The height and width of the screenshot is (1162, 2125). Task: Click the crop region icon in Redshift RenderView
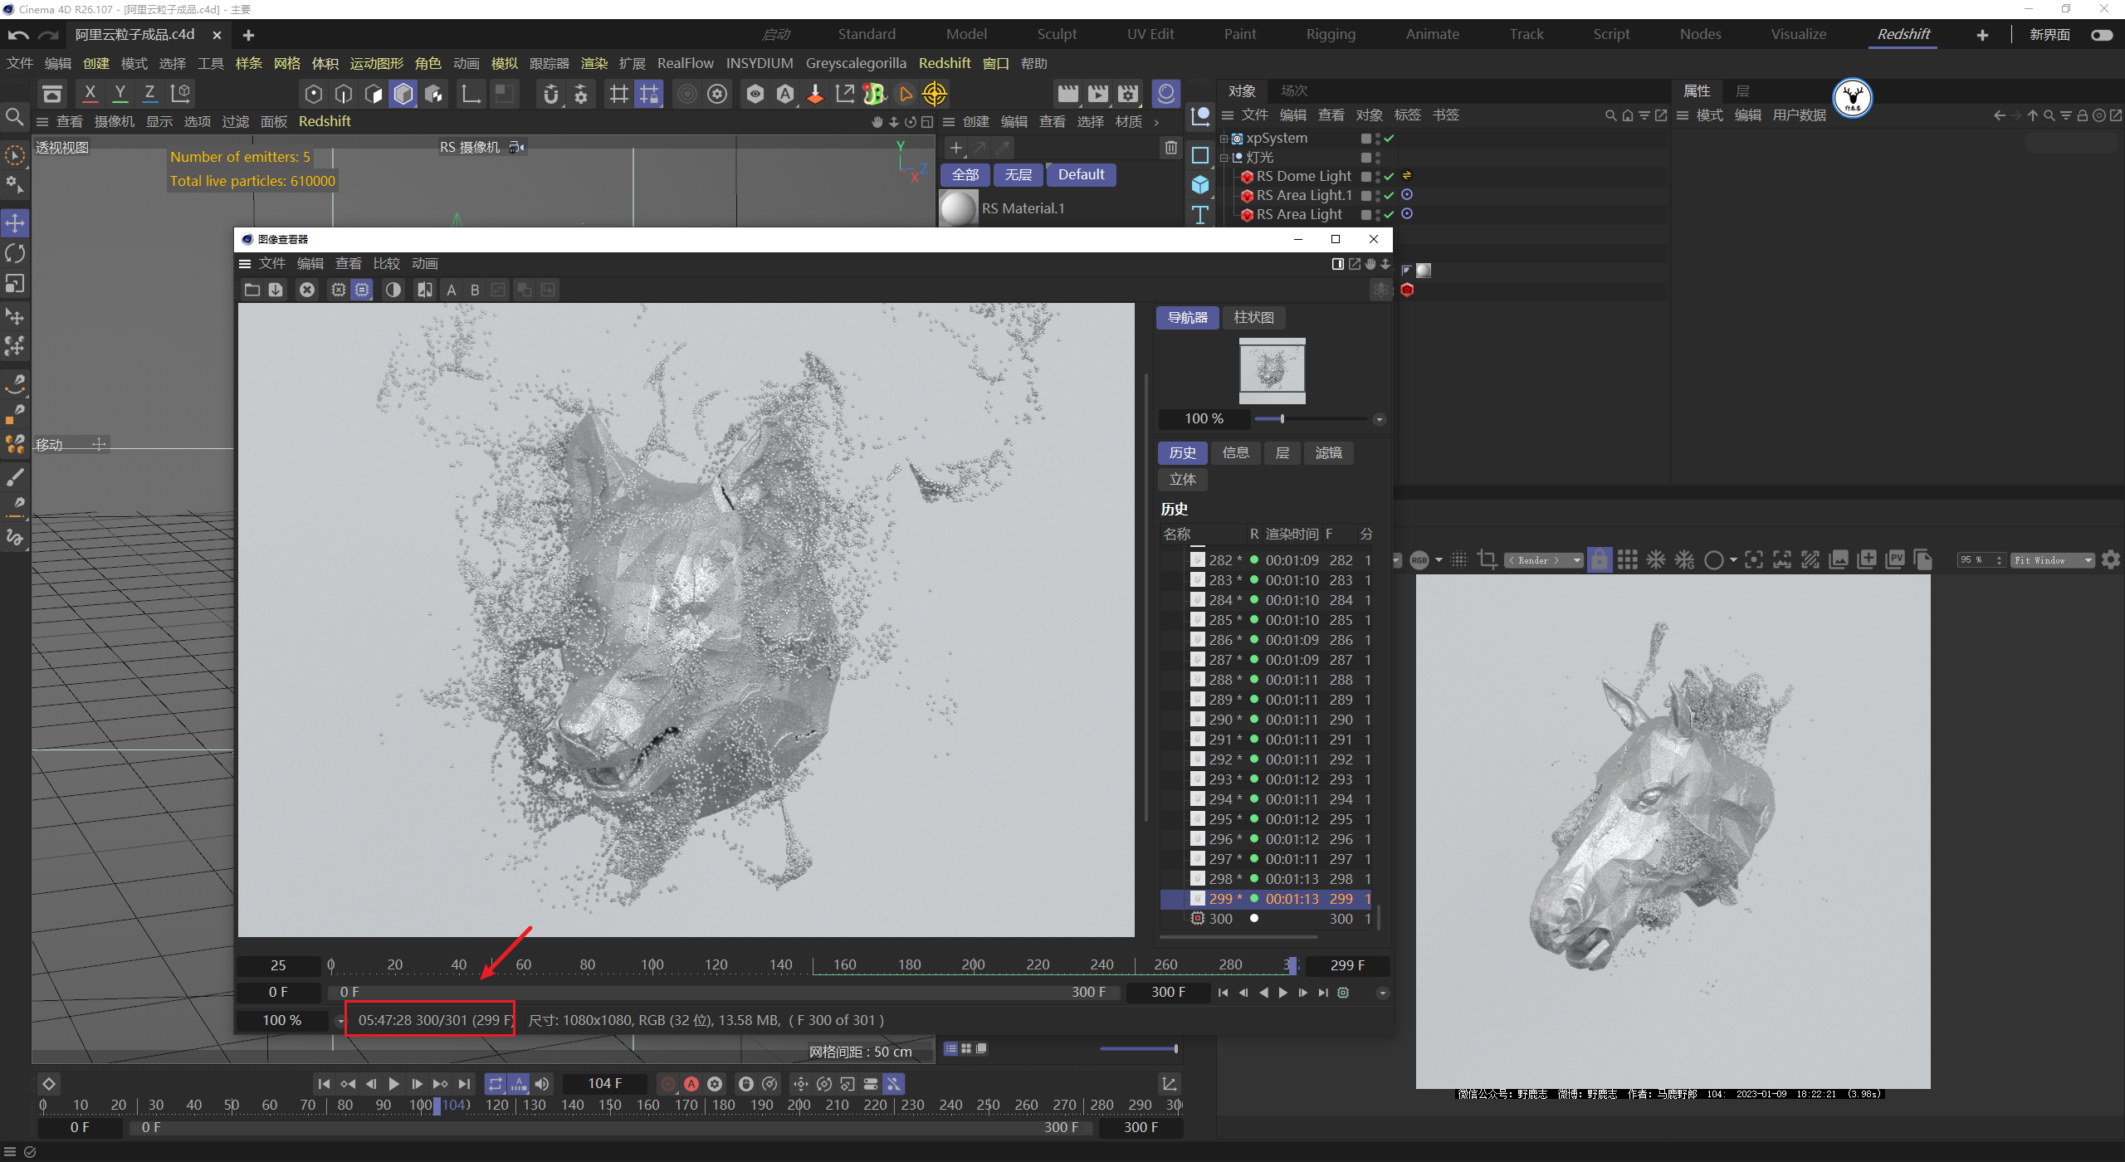coord(1487,560)
